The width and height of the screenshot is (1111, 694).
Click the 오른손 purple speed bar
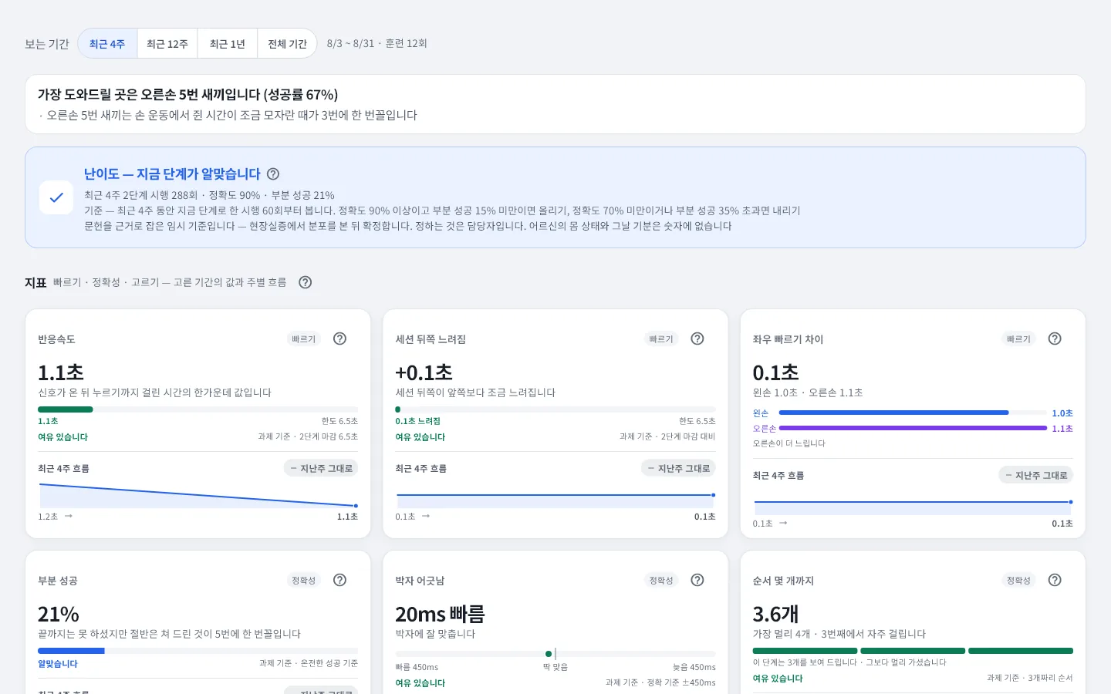(913, 428)
